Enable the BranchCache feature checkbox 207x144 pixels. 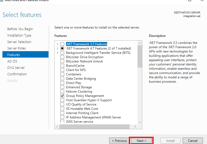point(62,66)
